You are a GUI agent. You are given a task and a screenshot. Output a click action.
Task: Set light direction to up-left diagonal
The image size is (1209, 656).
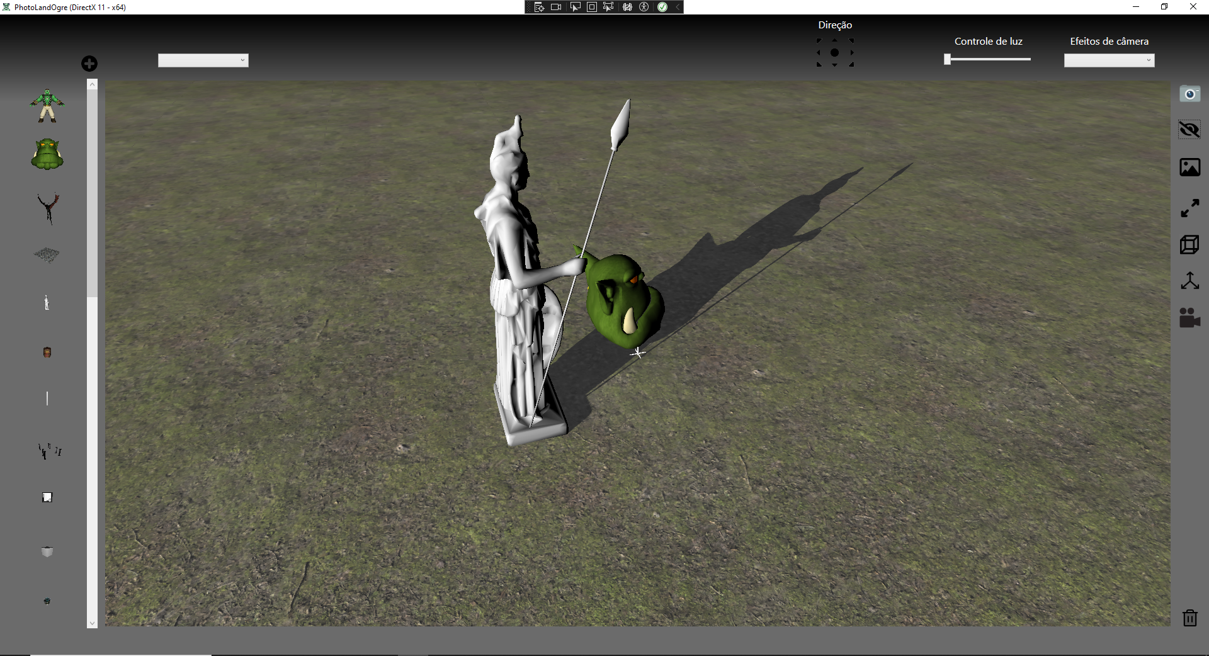[x=819, y=41]
